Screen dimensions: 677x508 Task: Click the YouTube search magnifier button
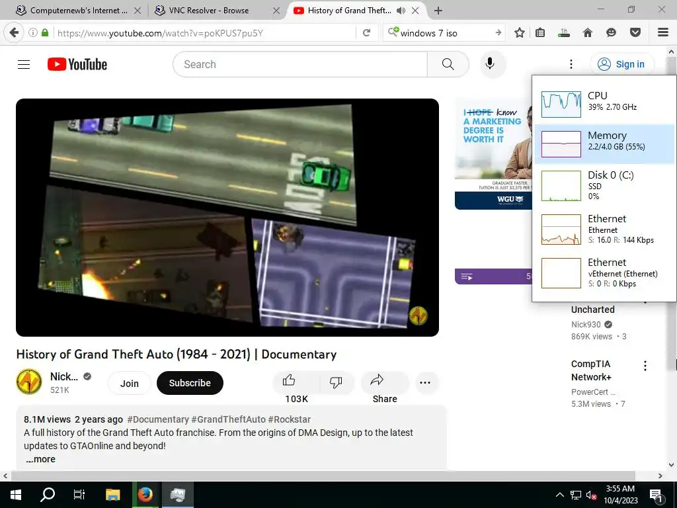pos(448,64)
